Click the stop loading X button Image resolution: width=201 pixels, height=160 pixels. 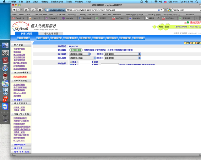pos(33,10)
